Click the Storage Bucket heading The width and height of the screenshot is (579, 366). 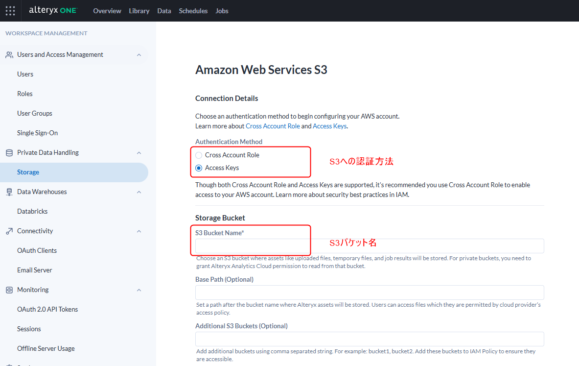pyautogui.click(x=220, y=218)
